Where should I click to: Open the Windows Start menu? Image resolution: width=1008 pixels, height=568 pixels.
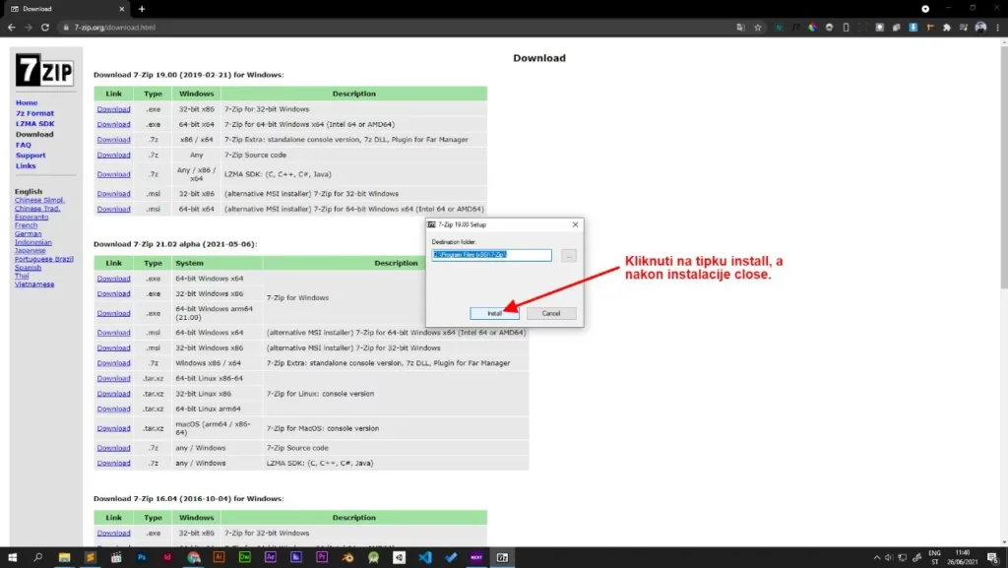12,558
